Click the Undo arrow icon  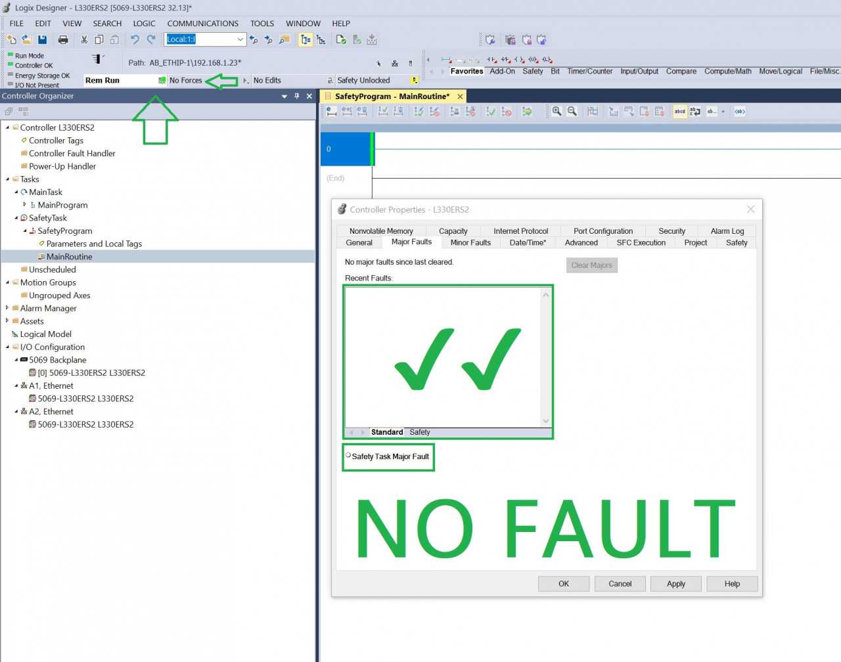135,39
